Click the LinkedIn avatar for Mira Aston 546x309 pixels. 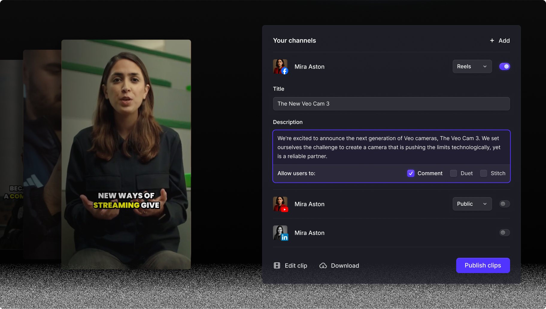pos(280,233)
